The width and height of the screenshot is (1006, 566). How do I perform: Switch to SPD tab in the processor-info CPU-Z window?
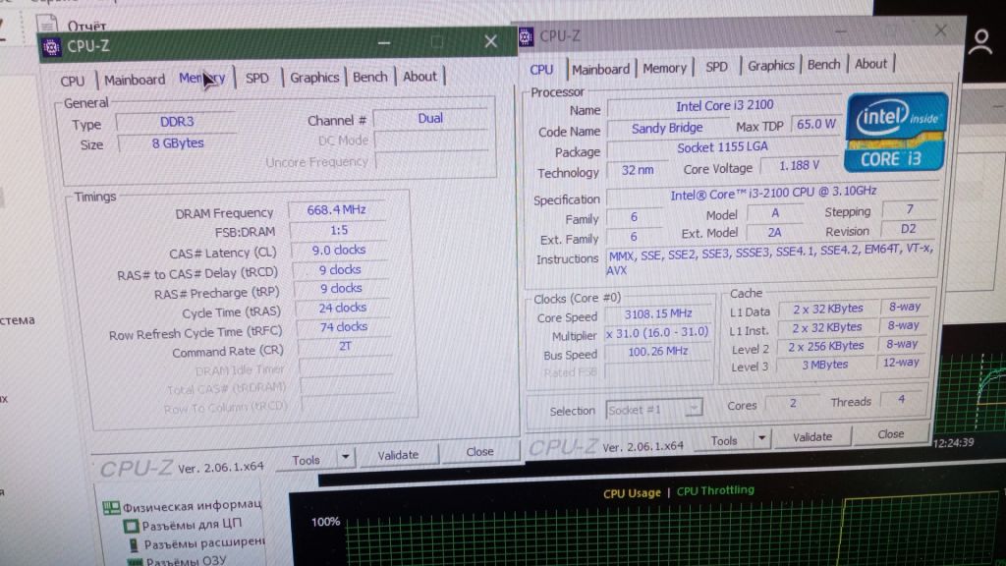[x=716, y=66]
